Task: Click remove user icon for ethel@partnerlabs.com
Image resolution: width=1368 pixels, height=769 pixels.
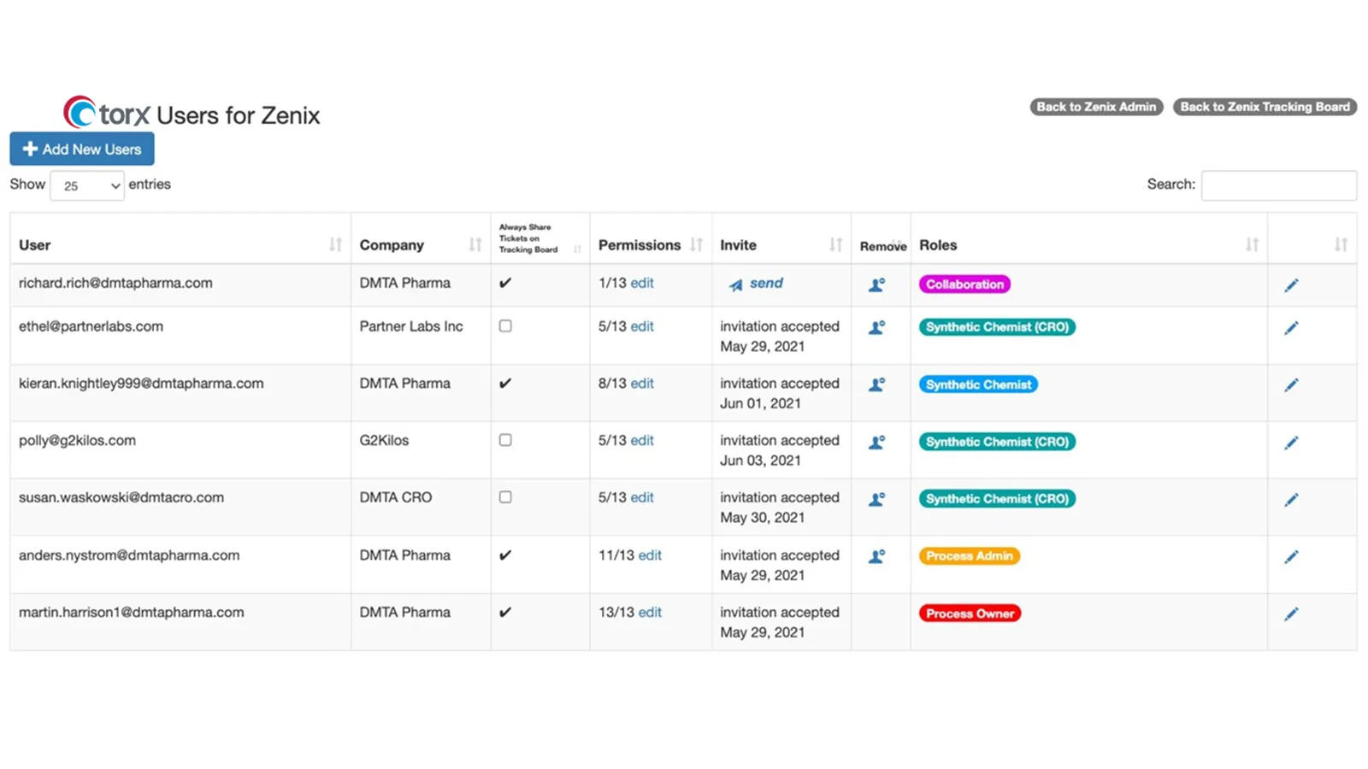Action: tap(876, 327)
